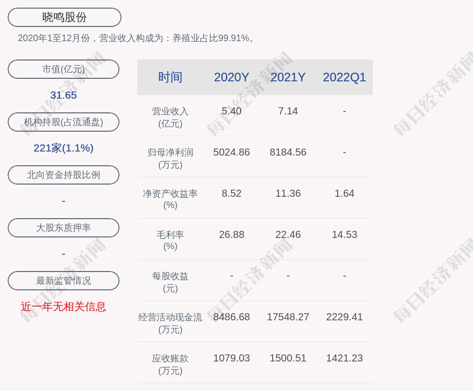Select the 2020Y revenue value 5.40
The width and height of the screenshot is (473, 391).
(x=232, y=111)
